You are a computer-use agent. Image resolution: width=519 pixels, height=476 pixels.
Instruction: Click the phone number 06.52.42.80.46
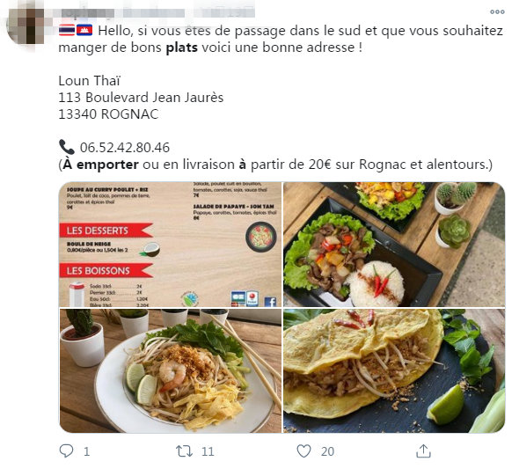(125, 148)
